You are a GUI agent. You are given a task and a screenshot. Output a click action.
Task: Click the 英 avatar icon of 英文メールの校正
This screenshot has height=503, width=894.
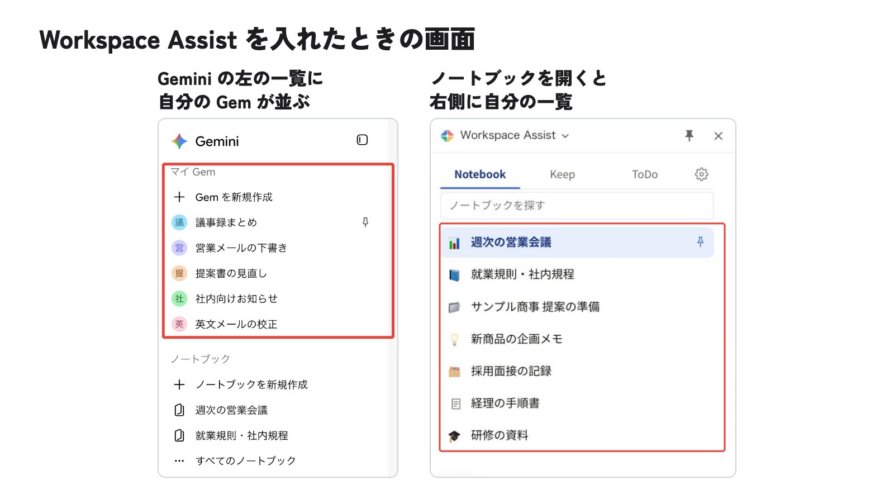coord(179,324)
